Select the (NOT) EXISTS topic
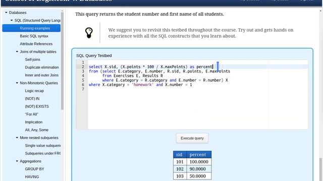Image resolution: width=323 pixels, height=181 pixels. coord(37,107)
